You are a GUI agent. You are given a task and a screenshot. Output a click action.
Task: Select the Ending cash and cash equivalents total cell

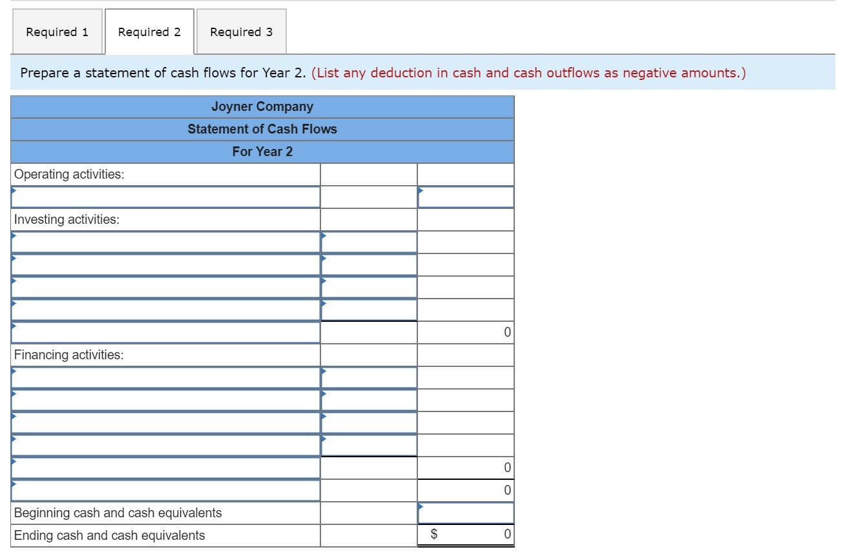[x=465, y=535]
